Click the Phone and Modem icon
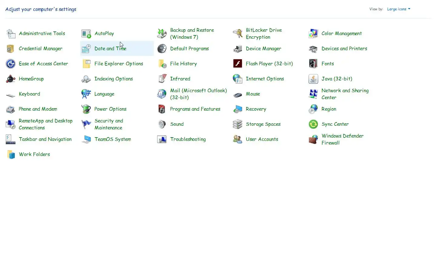This screenshot has width=436, height=272. [x=11, y=109]
